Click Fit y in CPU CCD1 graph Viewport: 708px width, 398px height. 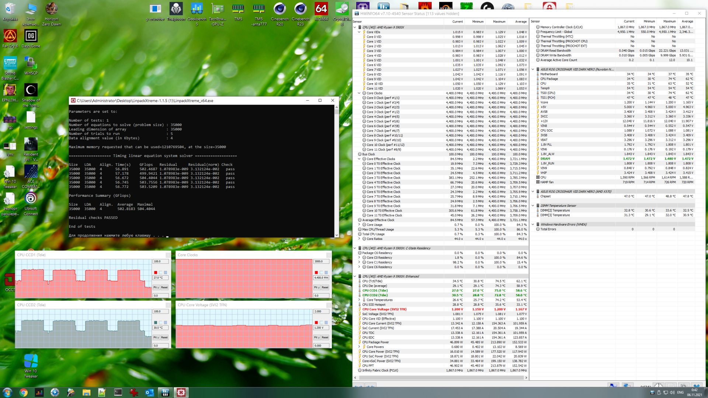coord(156,287)
